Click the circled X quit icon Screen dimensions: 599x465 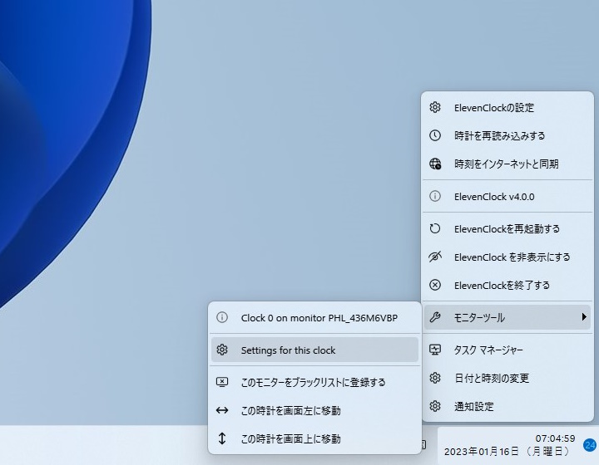click(435, 285)
